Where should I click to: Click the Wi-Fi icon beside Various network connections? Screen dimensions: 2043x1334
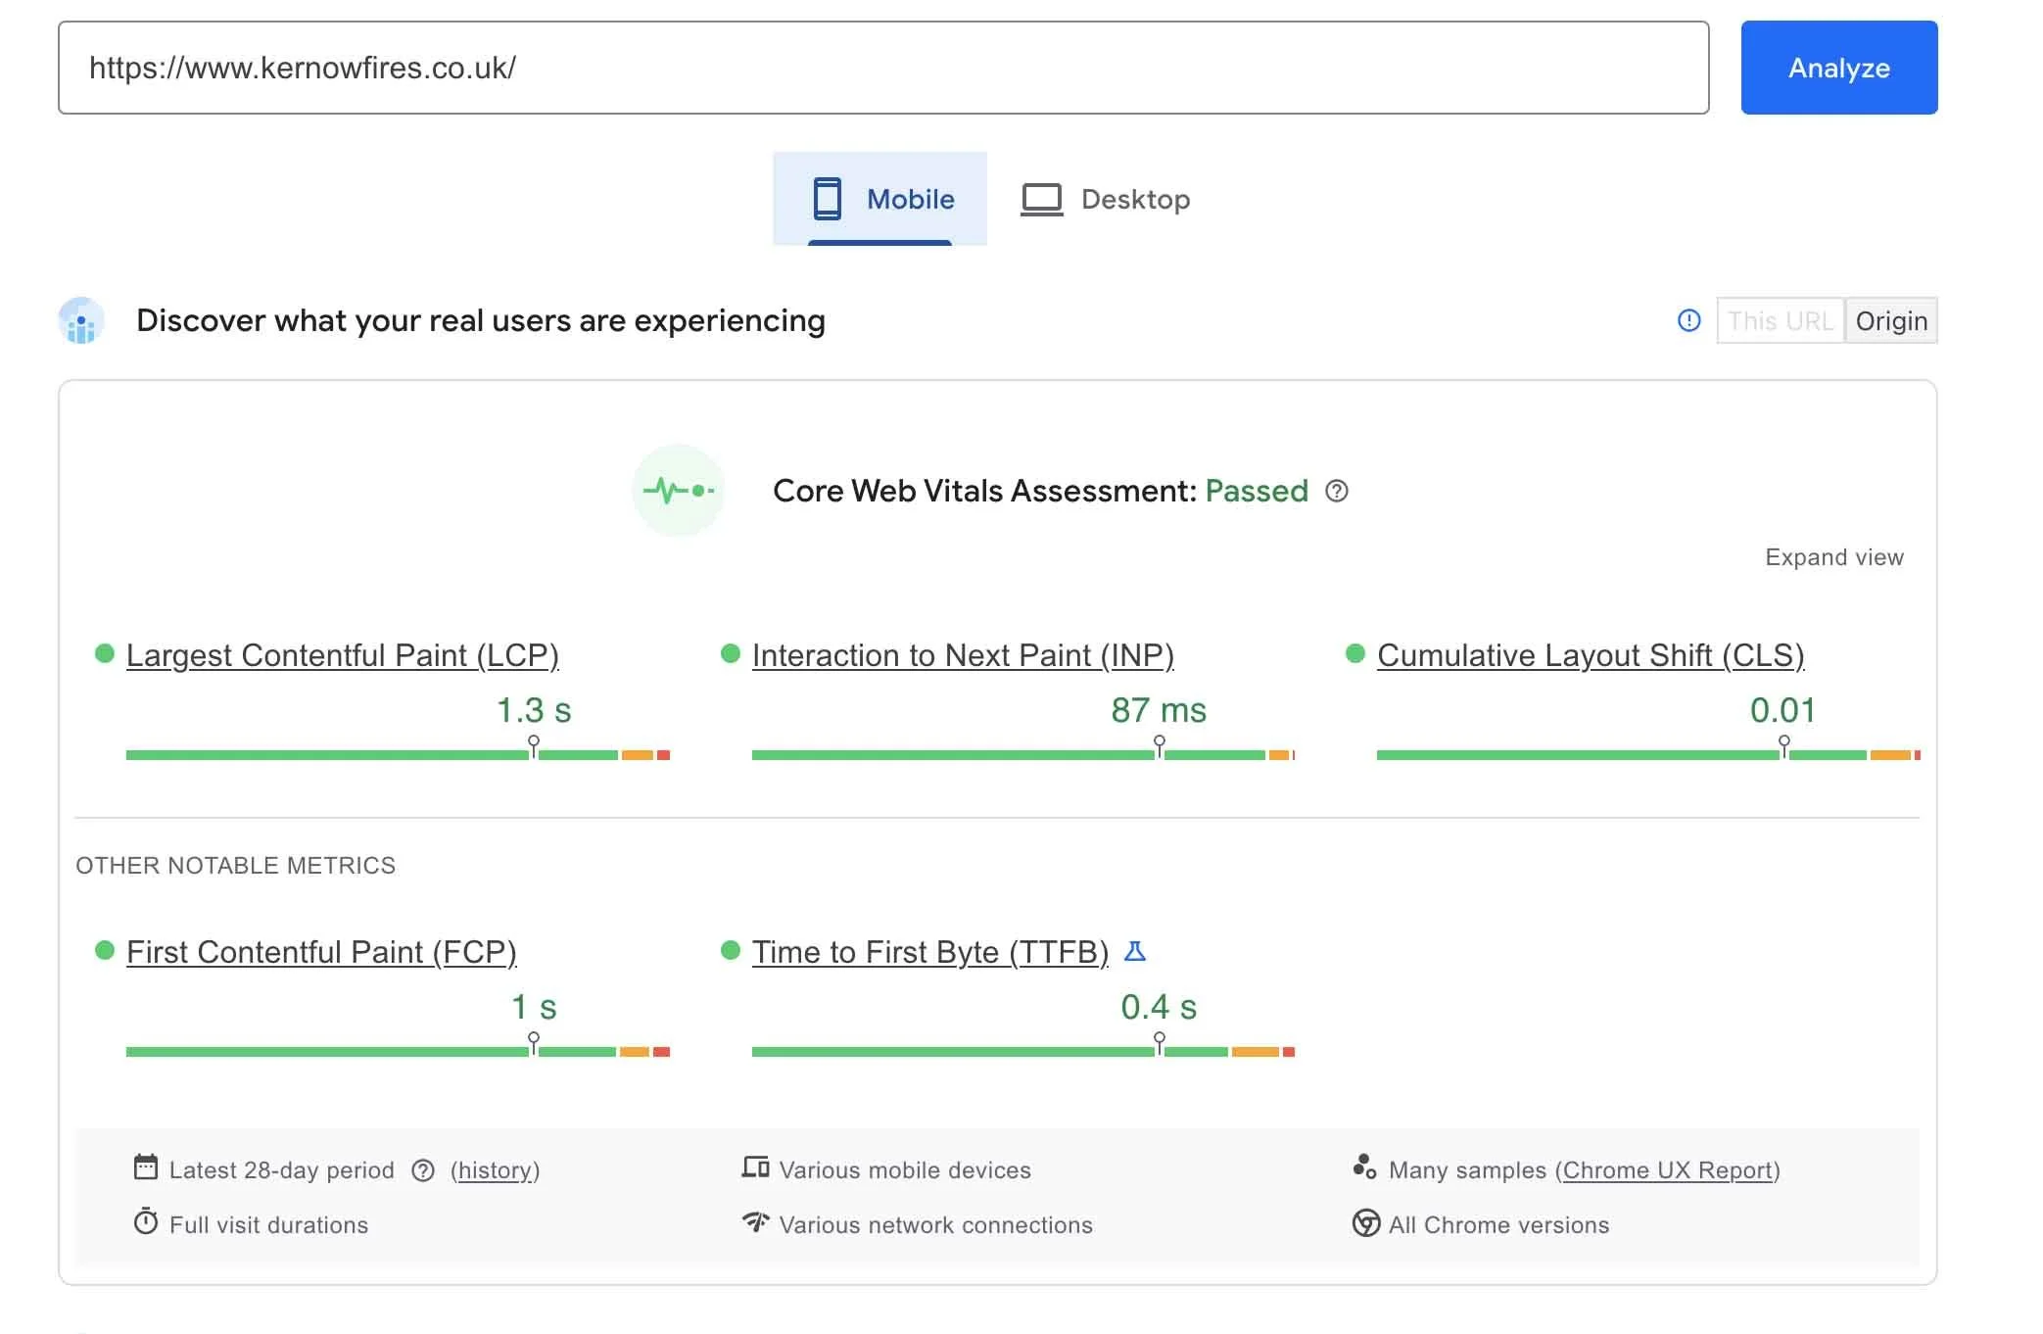coord(754,1223)
